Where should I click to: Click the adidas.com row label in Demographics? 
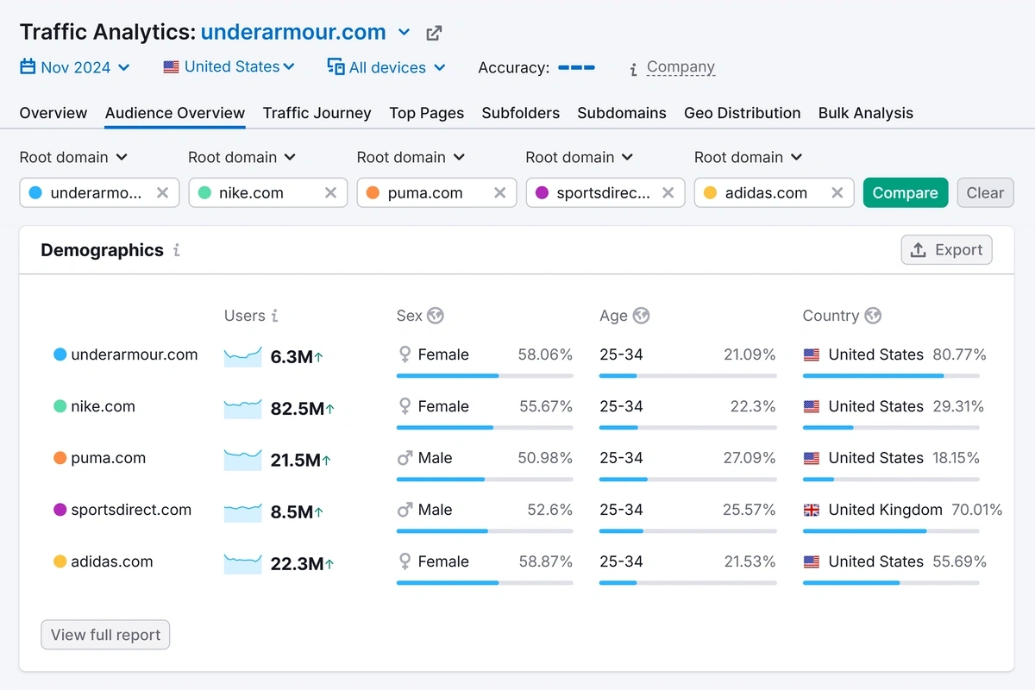pos(112,561)
